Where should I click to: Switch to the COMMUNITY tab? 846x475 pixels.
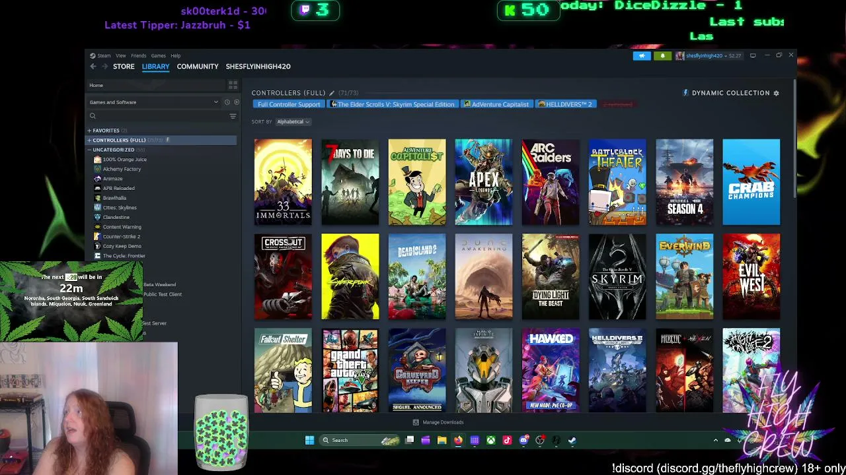198,67
